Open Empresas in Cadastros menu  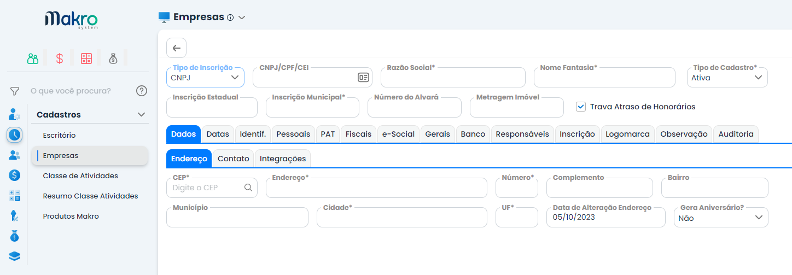coord(90,155)
